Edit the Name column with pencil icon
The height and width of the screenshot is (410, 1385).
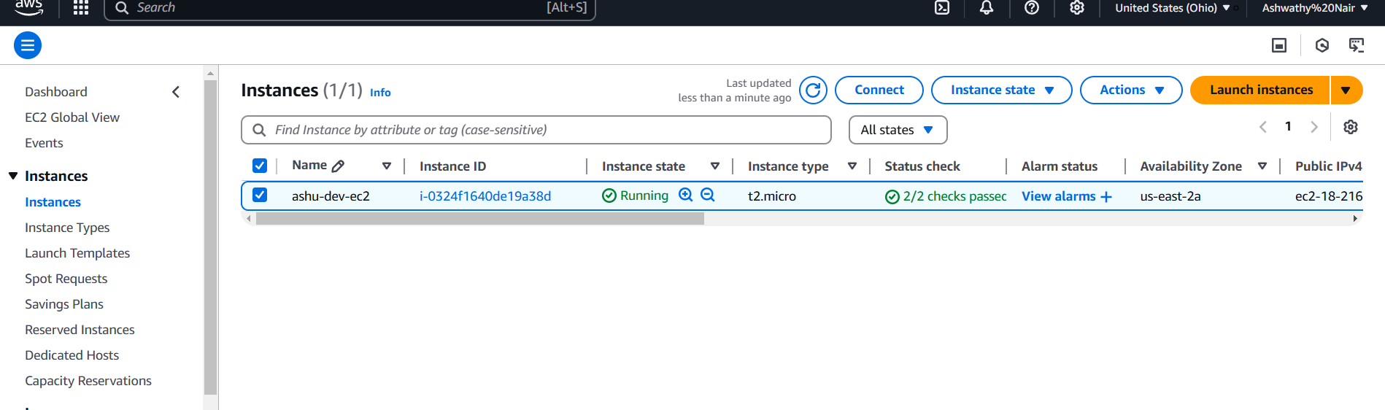click(338, 166)
